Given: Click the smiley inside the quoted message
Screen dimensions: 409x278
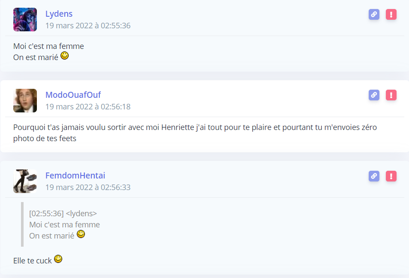Looking at the screenshot, I should point(81,234).
